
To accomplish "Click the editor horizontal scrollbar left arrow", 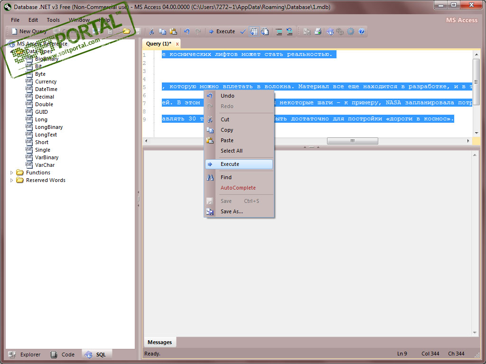I will pyautogui.click(x=146, y=141).
